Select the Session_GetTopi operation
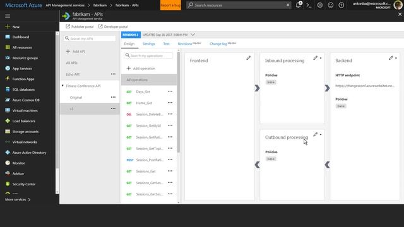Viewport: 404px width, 227px height. 149,149
